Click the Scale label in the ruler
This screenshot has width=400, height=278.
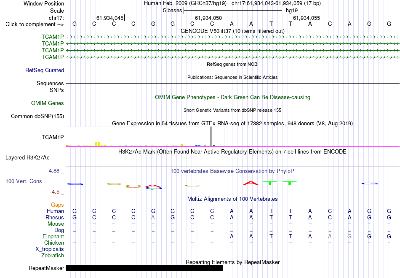[57, 11]
